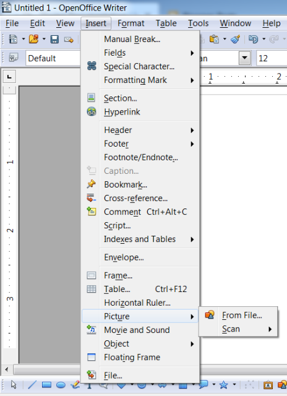287x396 pixels.
Task: Choose Footnote/Endnote menu entry
Action: coord(140,157)
